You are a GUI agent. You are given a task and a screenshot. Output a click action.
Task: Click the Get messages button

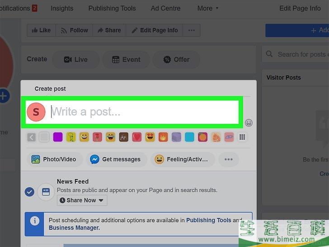pos(116,159)
